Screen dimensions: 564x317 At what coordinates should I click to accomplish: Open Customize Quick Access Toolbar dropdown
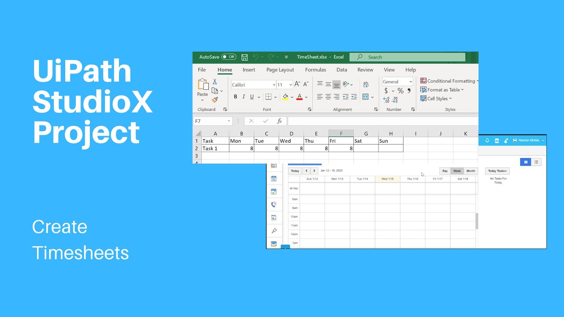[286, 57]
